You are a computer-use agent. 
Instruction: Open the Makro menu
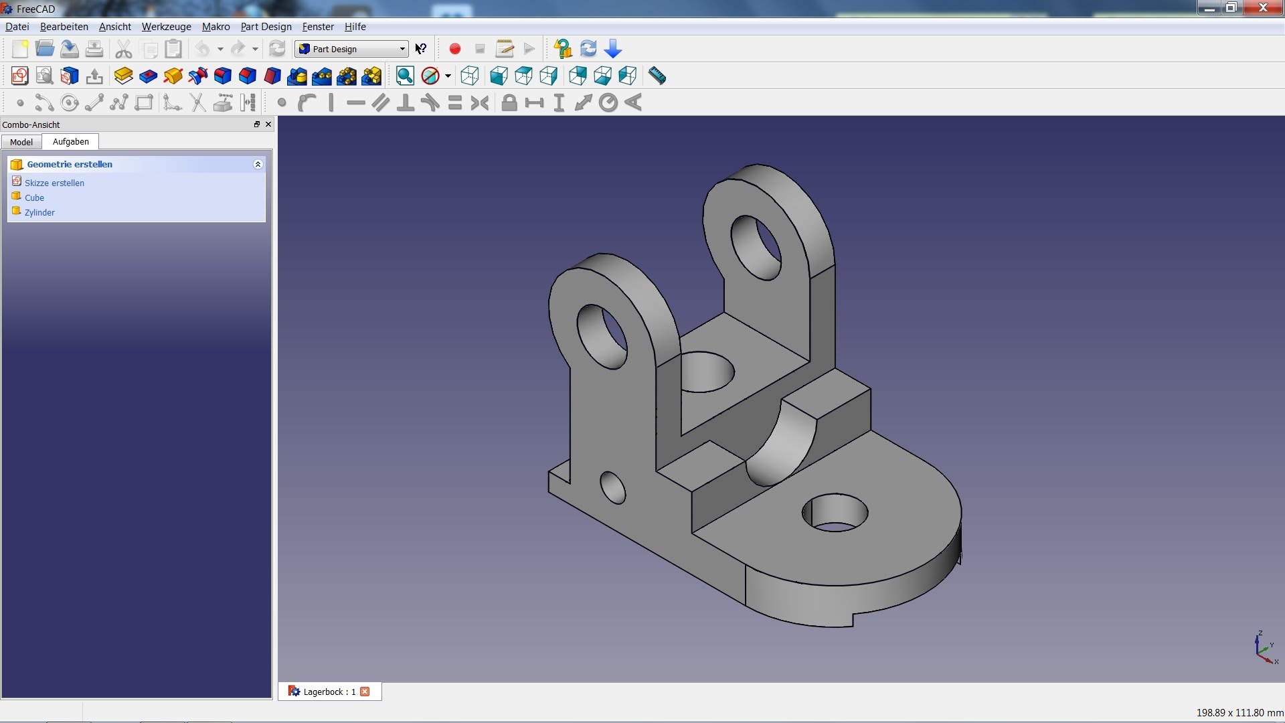pos(214,27)
